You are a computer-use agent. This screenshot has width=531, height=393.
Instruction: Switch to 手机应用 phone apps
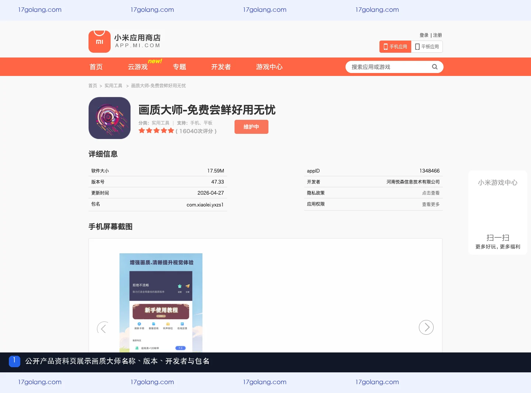pos(395,46)
